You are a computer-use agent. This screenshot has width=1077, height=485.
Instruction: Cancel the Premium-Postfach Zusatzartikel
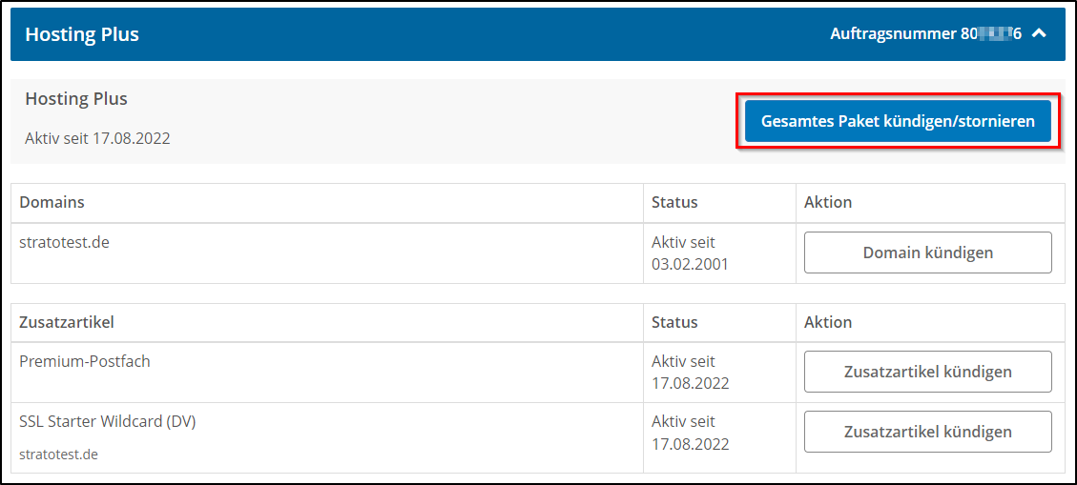[927, 372]
